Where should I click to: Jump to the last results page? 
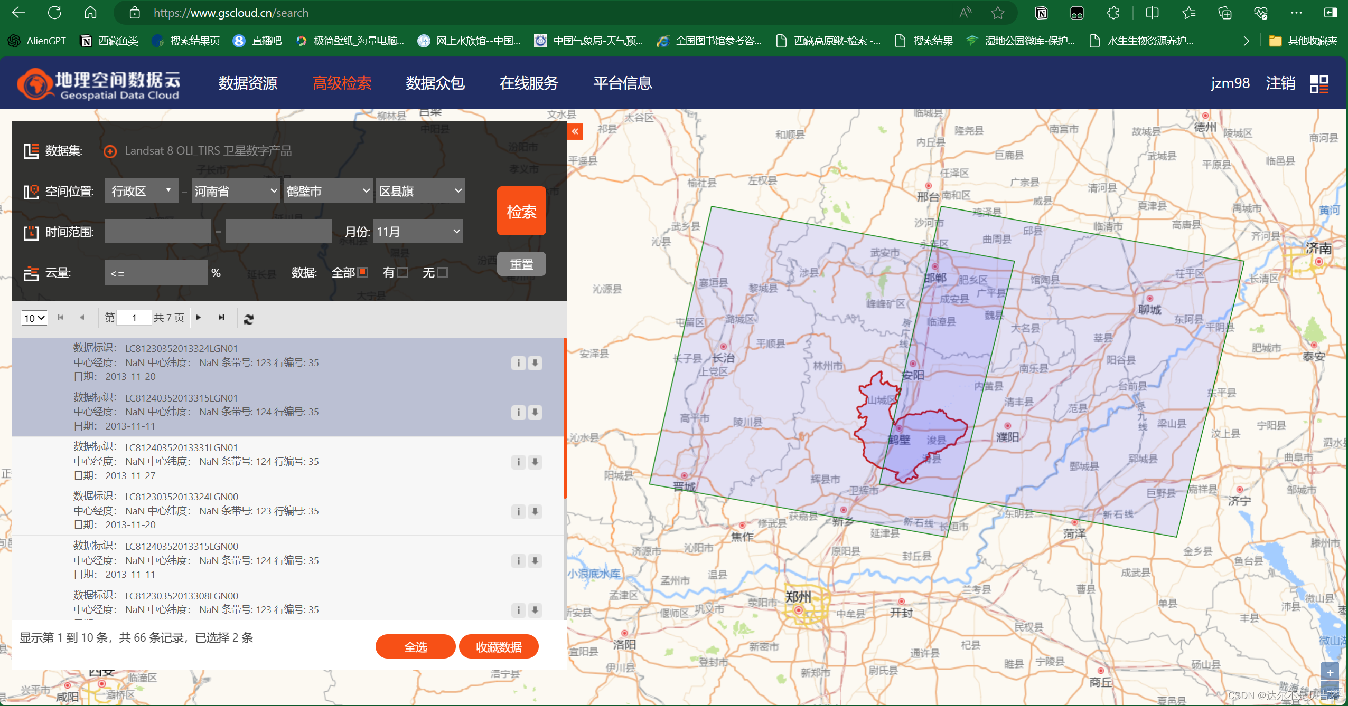point(222,318)
